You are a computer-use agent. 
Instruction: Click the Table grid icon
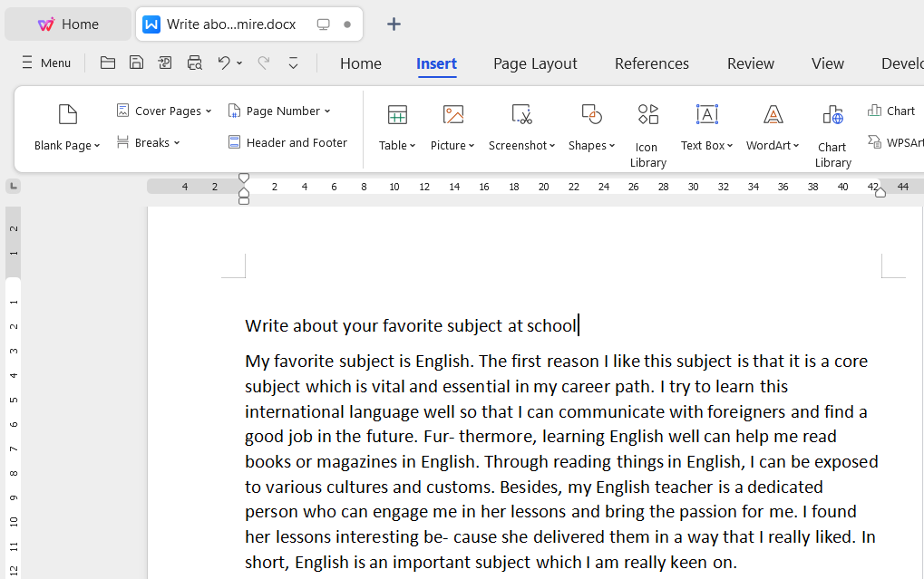tap(397, 114)
